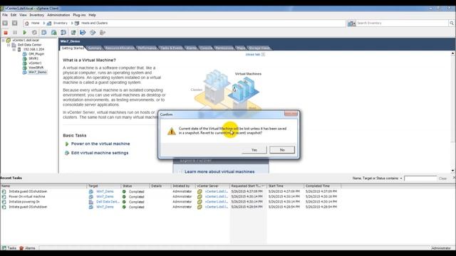This screenshot has height=256, width=456.
Task: Click 'Power On virtual machine' task row
Action: pos(170,196)
